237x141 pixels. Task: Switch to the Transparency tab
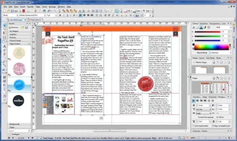point(215,24)
